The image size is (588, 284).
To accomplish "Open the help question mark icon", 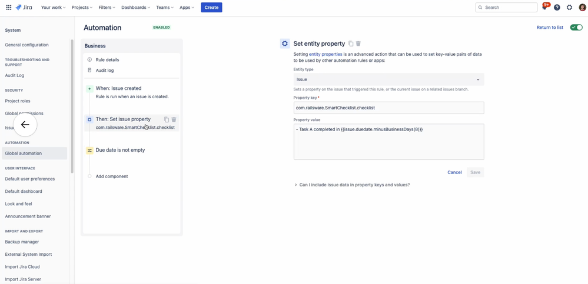I will click(x=557, y=7).
